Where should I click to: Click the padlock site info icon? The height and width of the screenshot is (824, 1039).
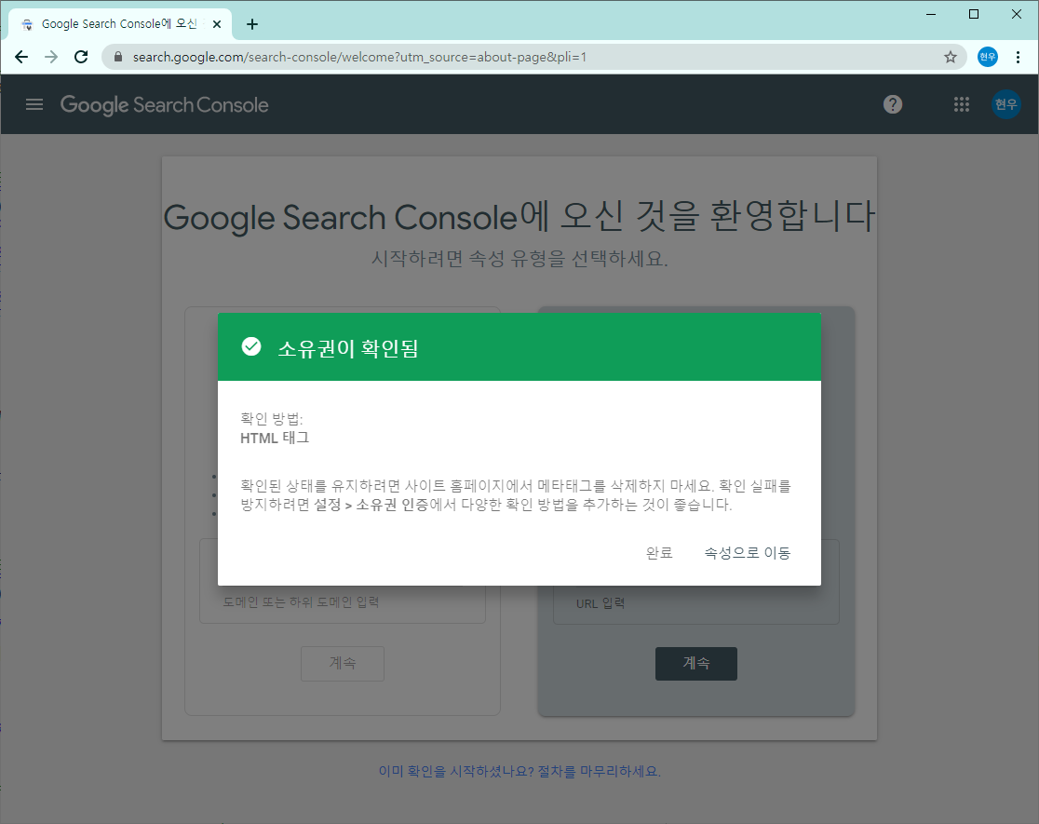pos(118,57)
